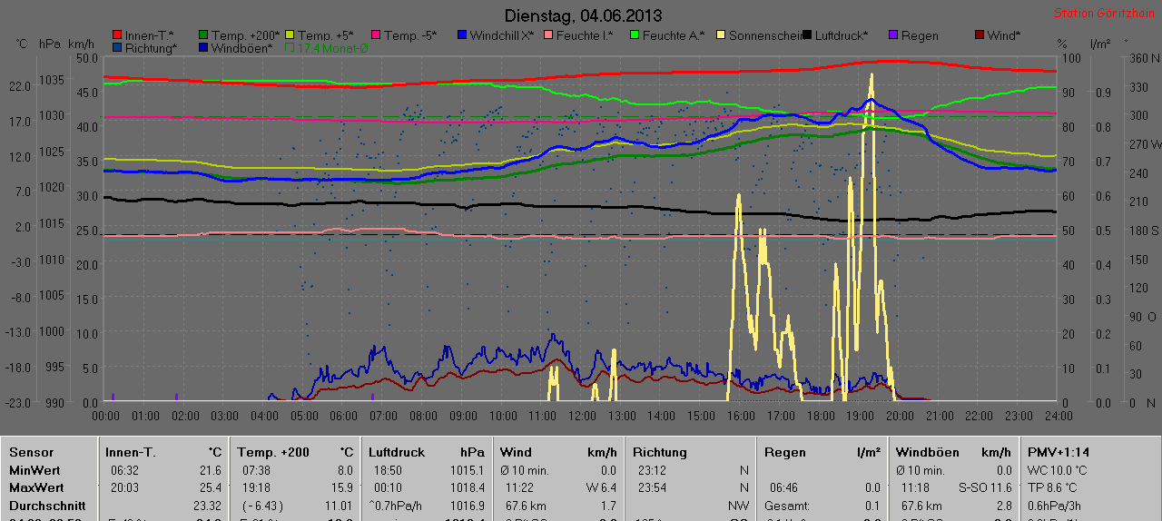Click the 'Dienstag, 04.06.2013' chart title

click(x=583, y=15)
